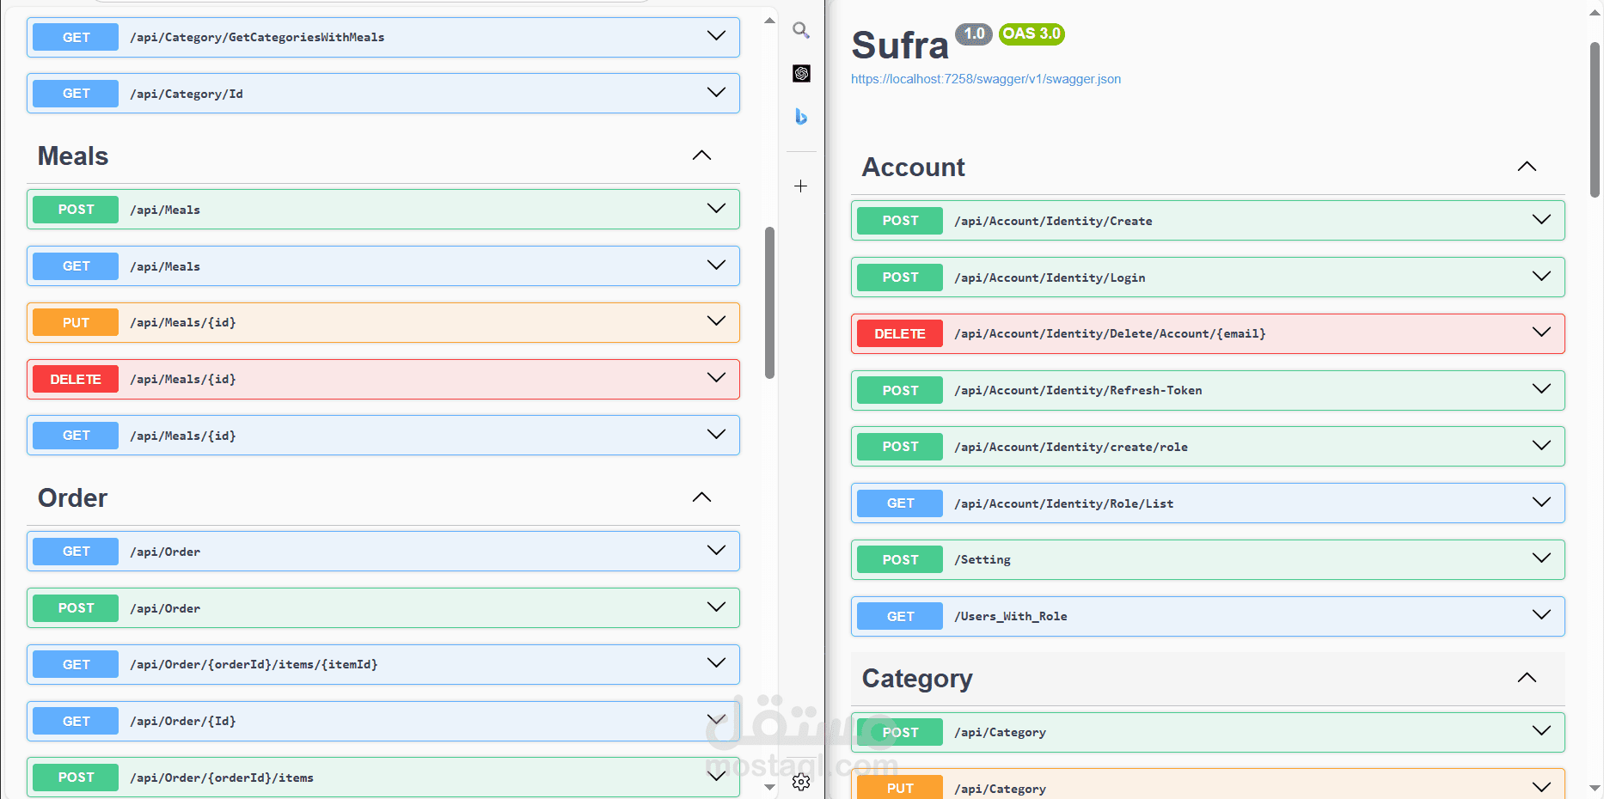Image resolution: width=1604 pixels, height=799 pixels.
Task: Open the Bing sidebar icon
Action: point(801,117)
